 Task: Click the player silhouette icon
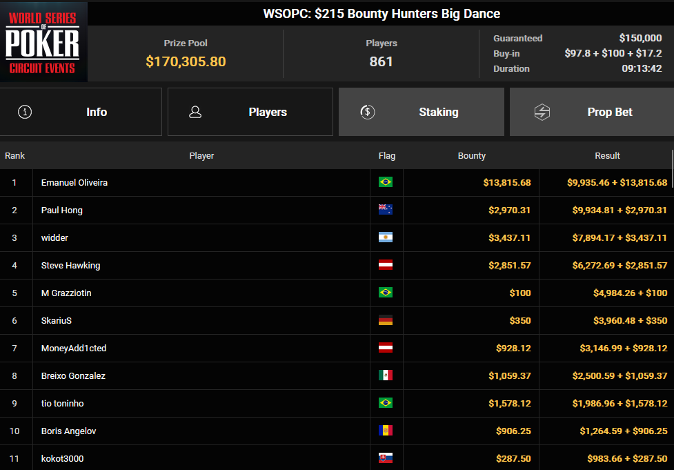click(x=195, y=112)
